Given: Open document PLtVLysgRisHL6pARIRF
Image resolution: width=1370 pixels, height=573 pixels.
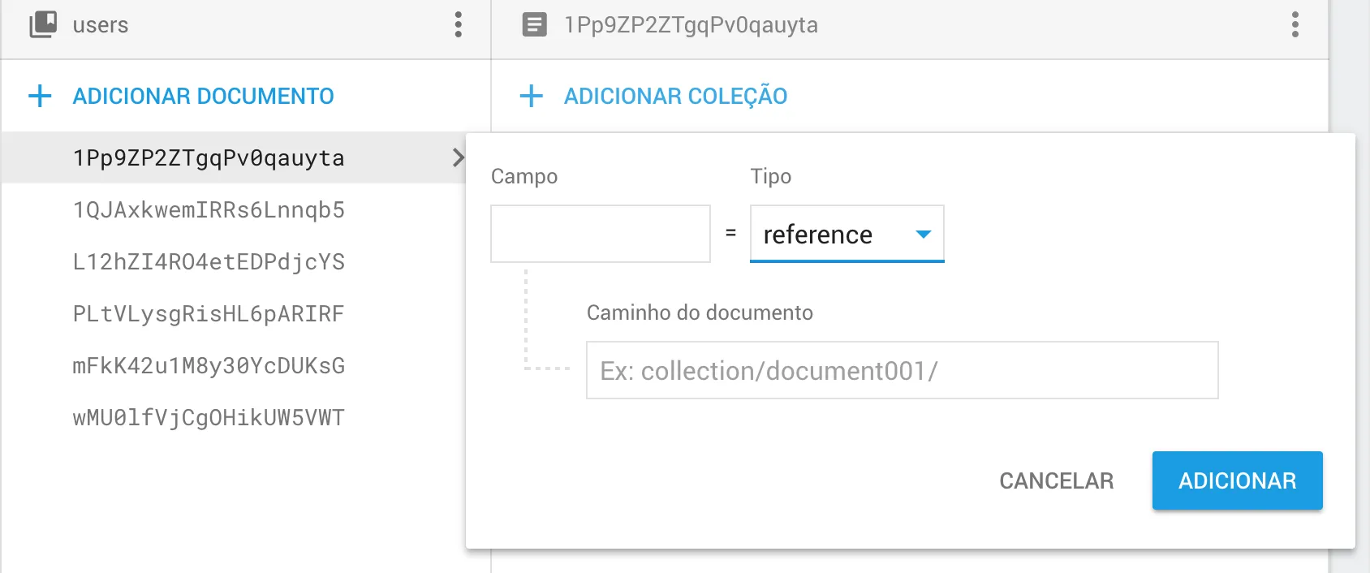Looking at the screenshot, I should click(x=209, y=314).
